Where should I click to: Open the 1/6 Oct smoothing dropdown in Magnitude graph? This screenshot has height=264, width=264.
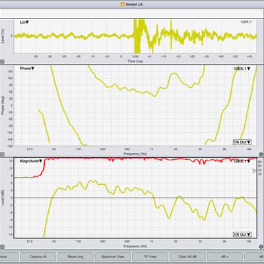point(242,234)
